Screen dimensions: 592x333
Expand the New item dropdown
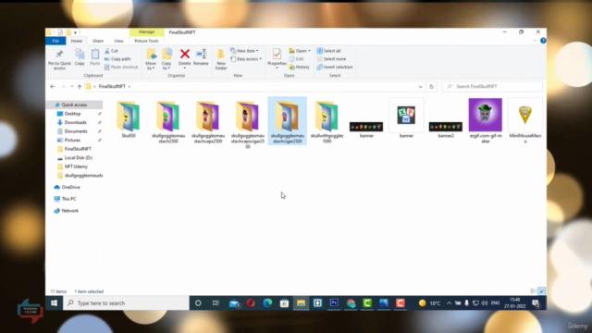point(244,51)
